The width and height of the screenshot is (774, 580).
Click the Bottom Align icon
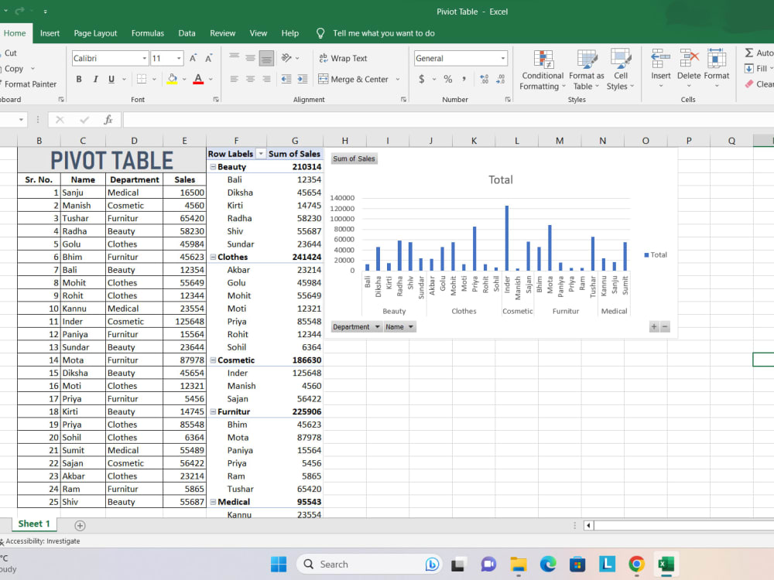pos(266,58)
